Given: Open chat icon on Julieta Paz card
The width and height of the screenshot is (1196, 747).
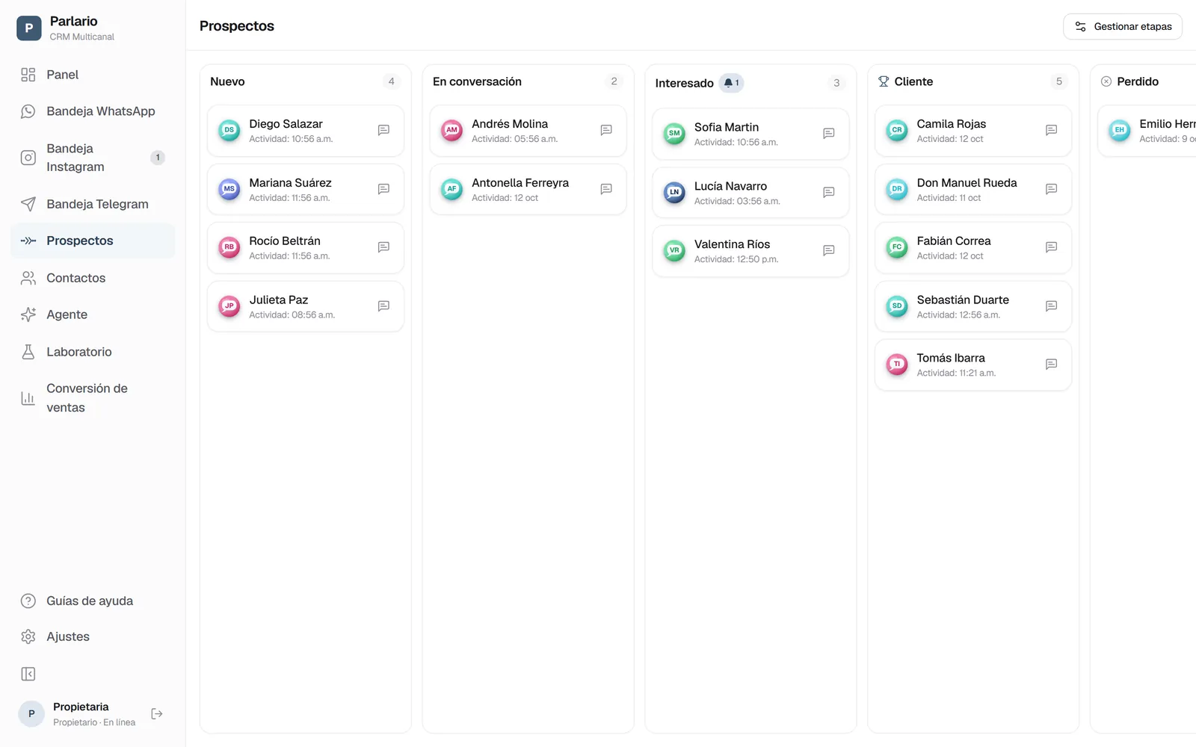Looking at the screenshot, I should pos(383,306).
